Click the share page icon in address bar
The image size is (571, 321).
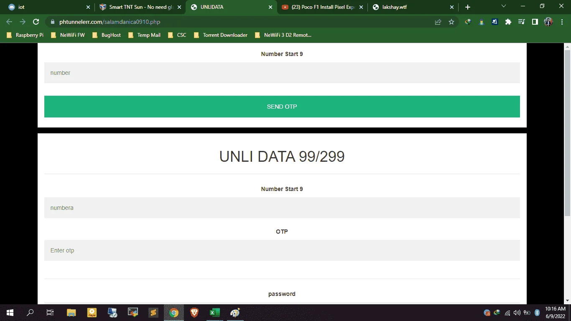click(438, 22)
